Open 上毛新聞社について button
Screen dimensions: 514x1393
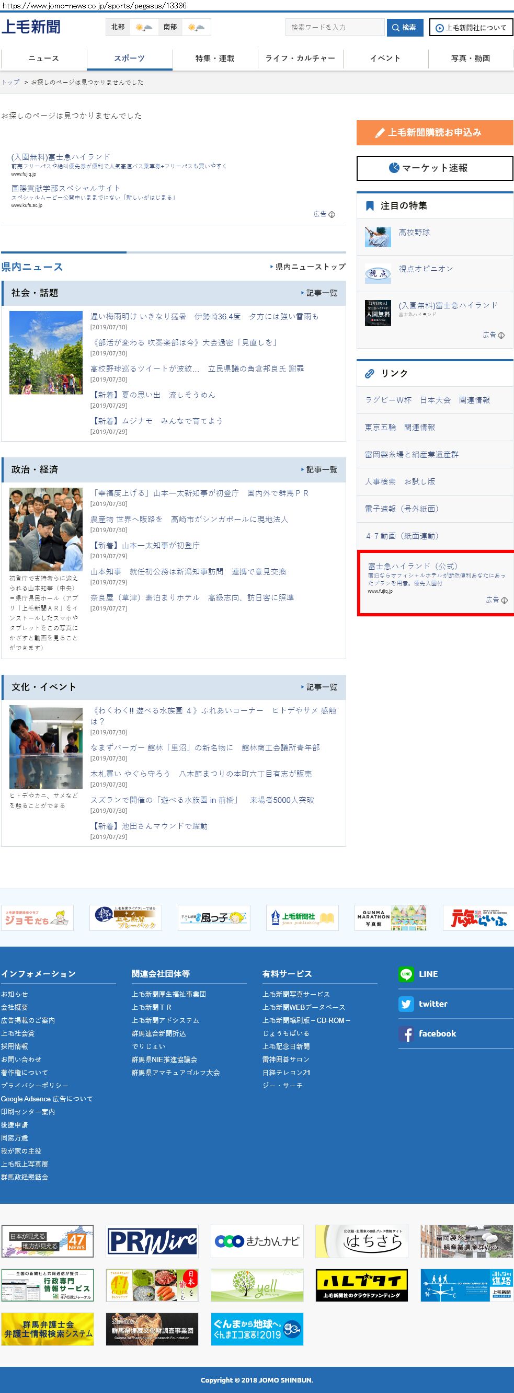(x=471, y=28)
